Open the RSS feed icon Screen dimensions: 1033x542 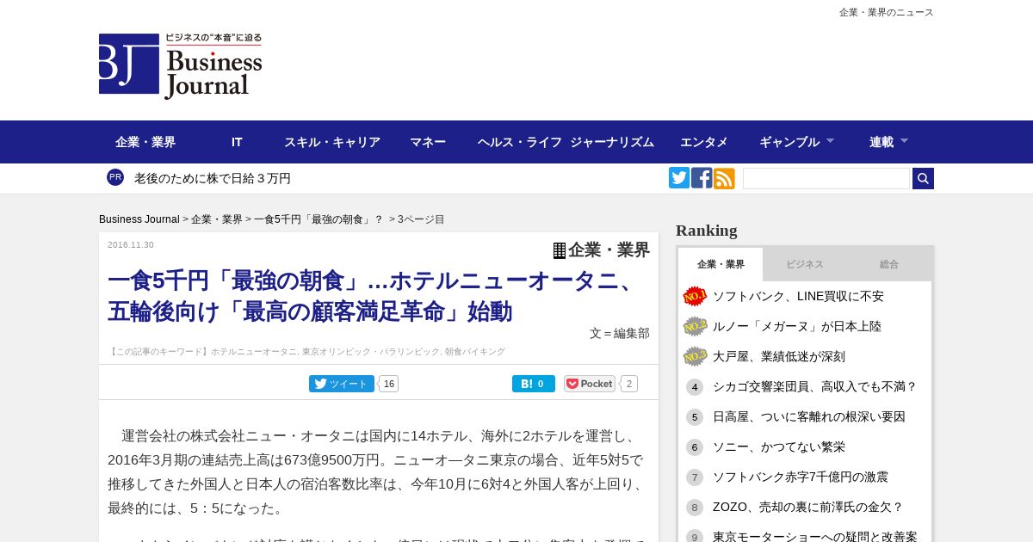point(724,178)
